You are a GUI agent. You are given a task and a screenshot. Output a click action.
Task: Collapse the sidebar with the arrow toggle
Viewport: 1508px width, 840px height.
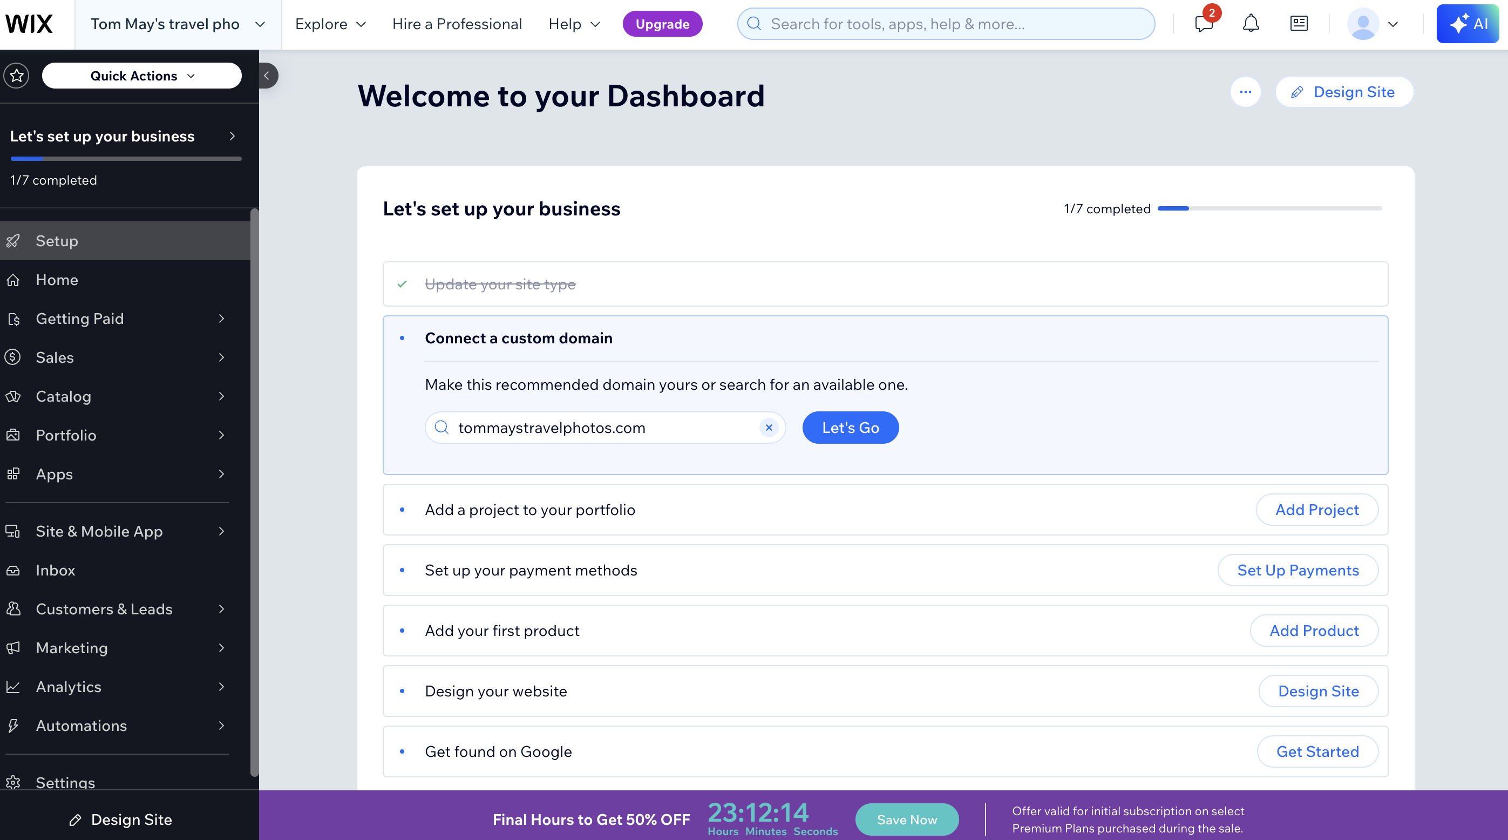[x=267, y=76]
